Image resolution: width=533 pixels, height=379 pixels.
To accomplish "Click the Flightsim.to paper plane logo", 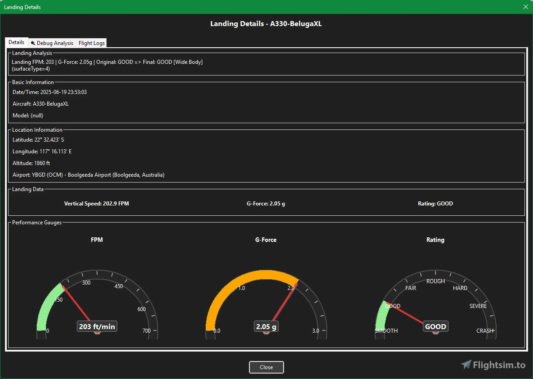I will point(466,365).
